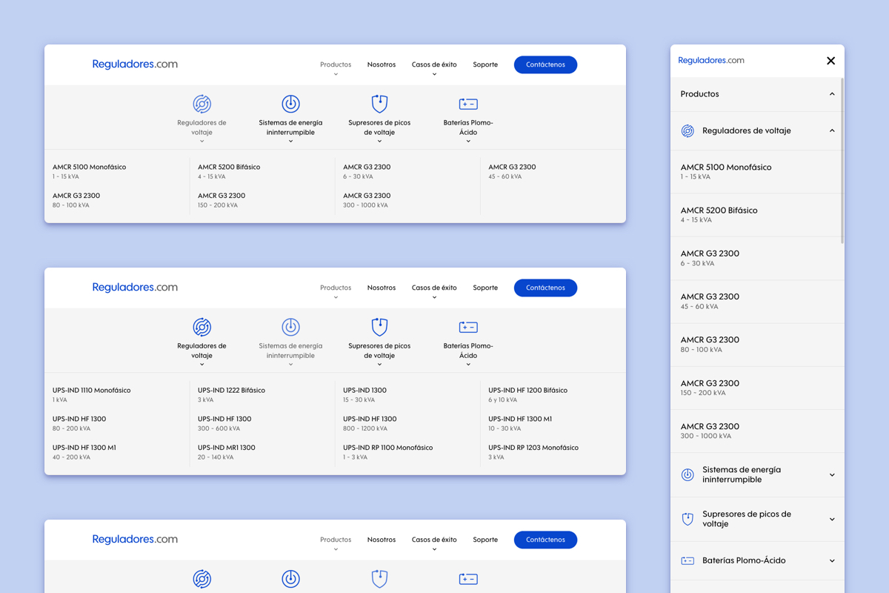Viewport: 889px width, 593px height.
Task: Open AMCR 5200 Bifásico in top mockup
Action: click(229, 171)
